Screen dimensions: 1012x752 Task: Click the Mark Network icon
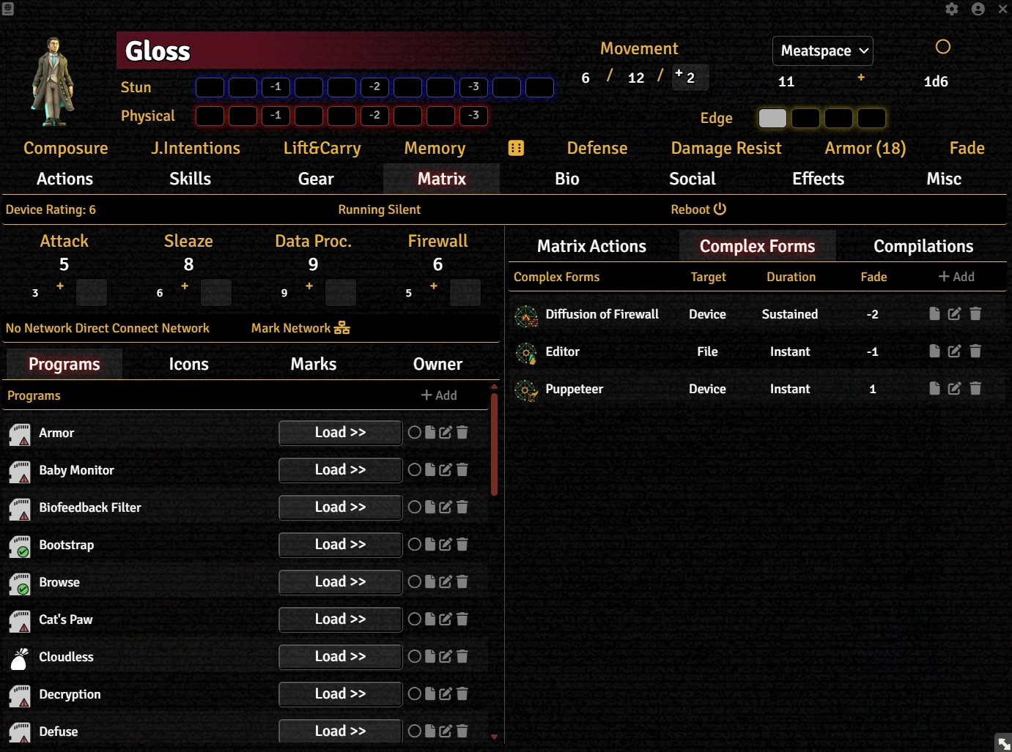pyautogui.click(x=341, y=328)
